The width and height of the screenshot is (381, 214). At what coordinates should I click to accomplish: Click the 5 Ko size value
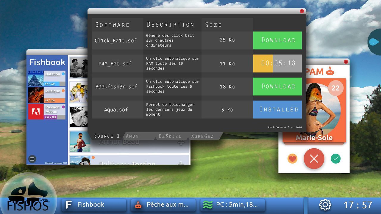tap(227, 110)
